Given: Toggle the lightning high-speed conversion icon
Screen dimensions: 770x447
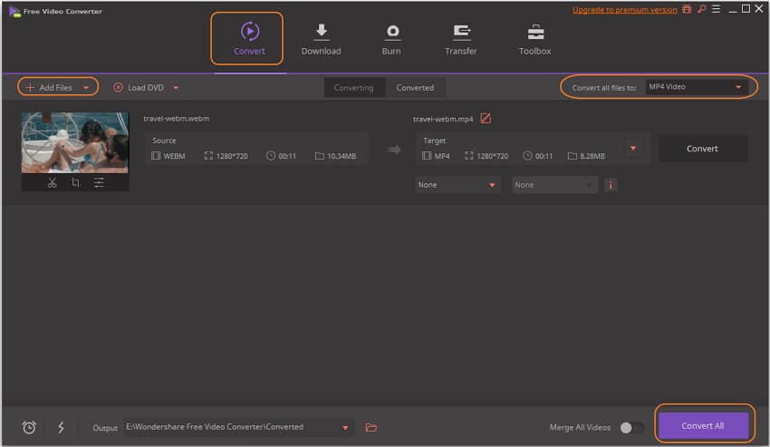Looking at the screenshot, I should click(x=61, y=427).
